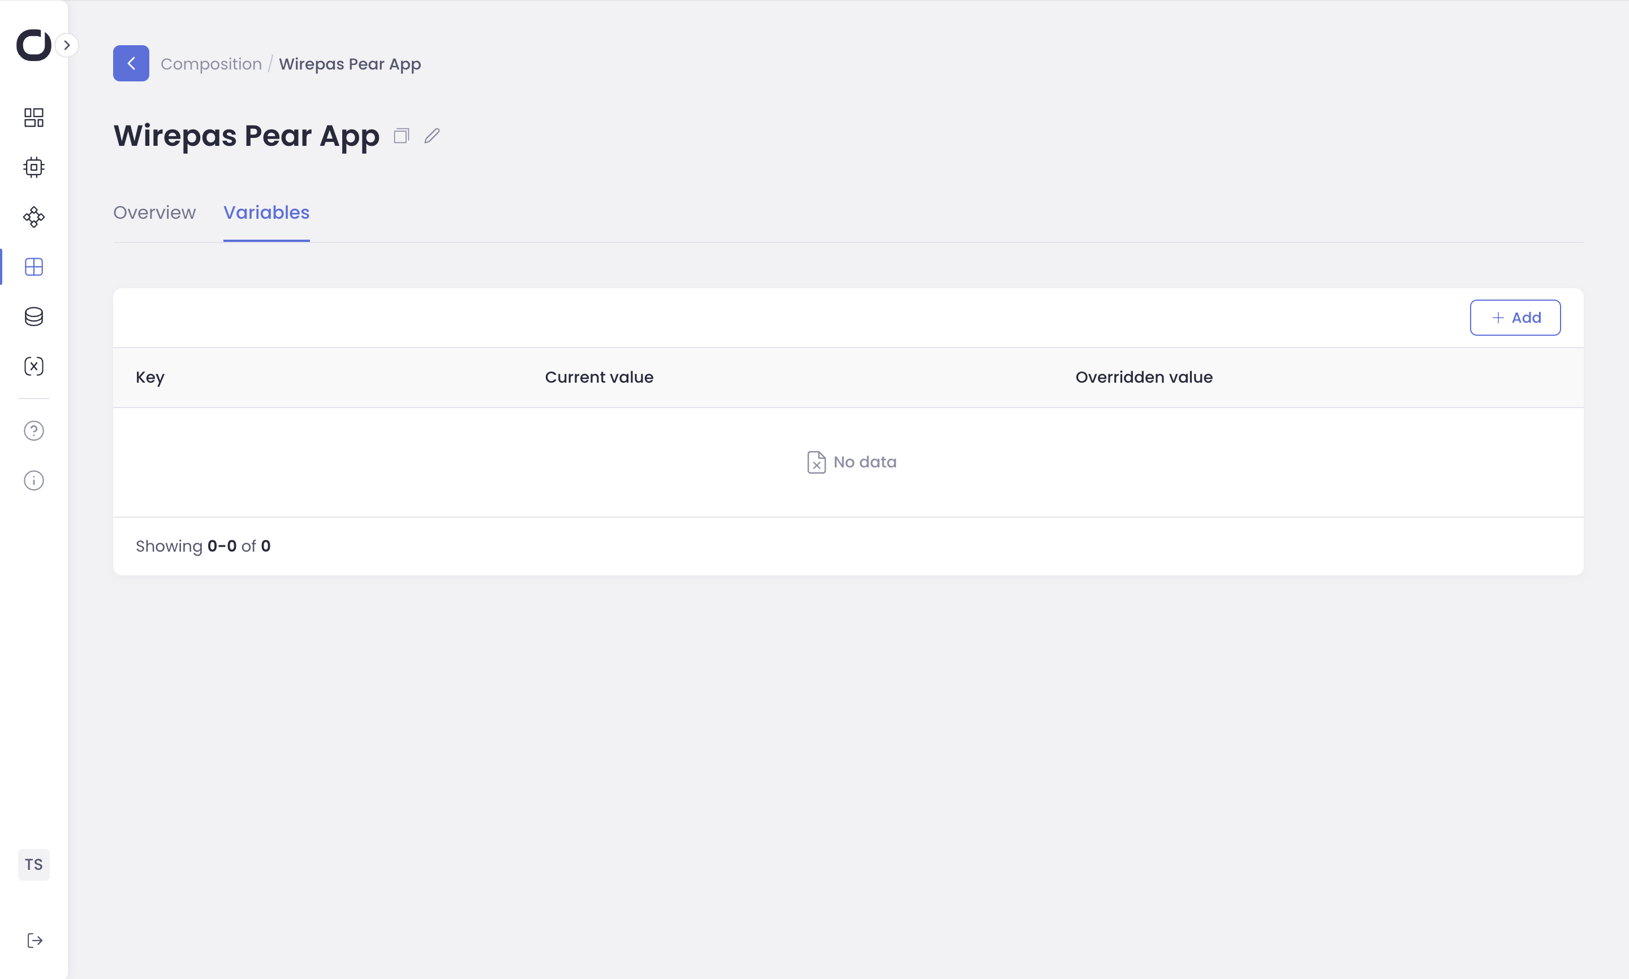Edit the Wirepas Pear App title
The image size is (1629, 979).
(432, 136)
